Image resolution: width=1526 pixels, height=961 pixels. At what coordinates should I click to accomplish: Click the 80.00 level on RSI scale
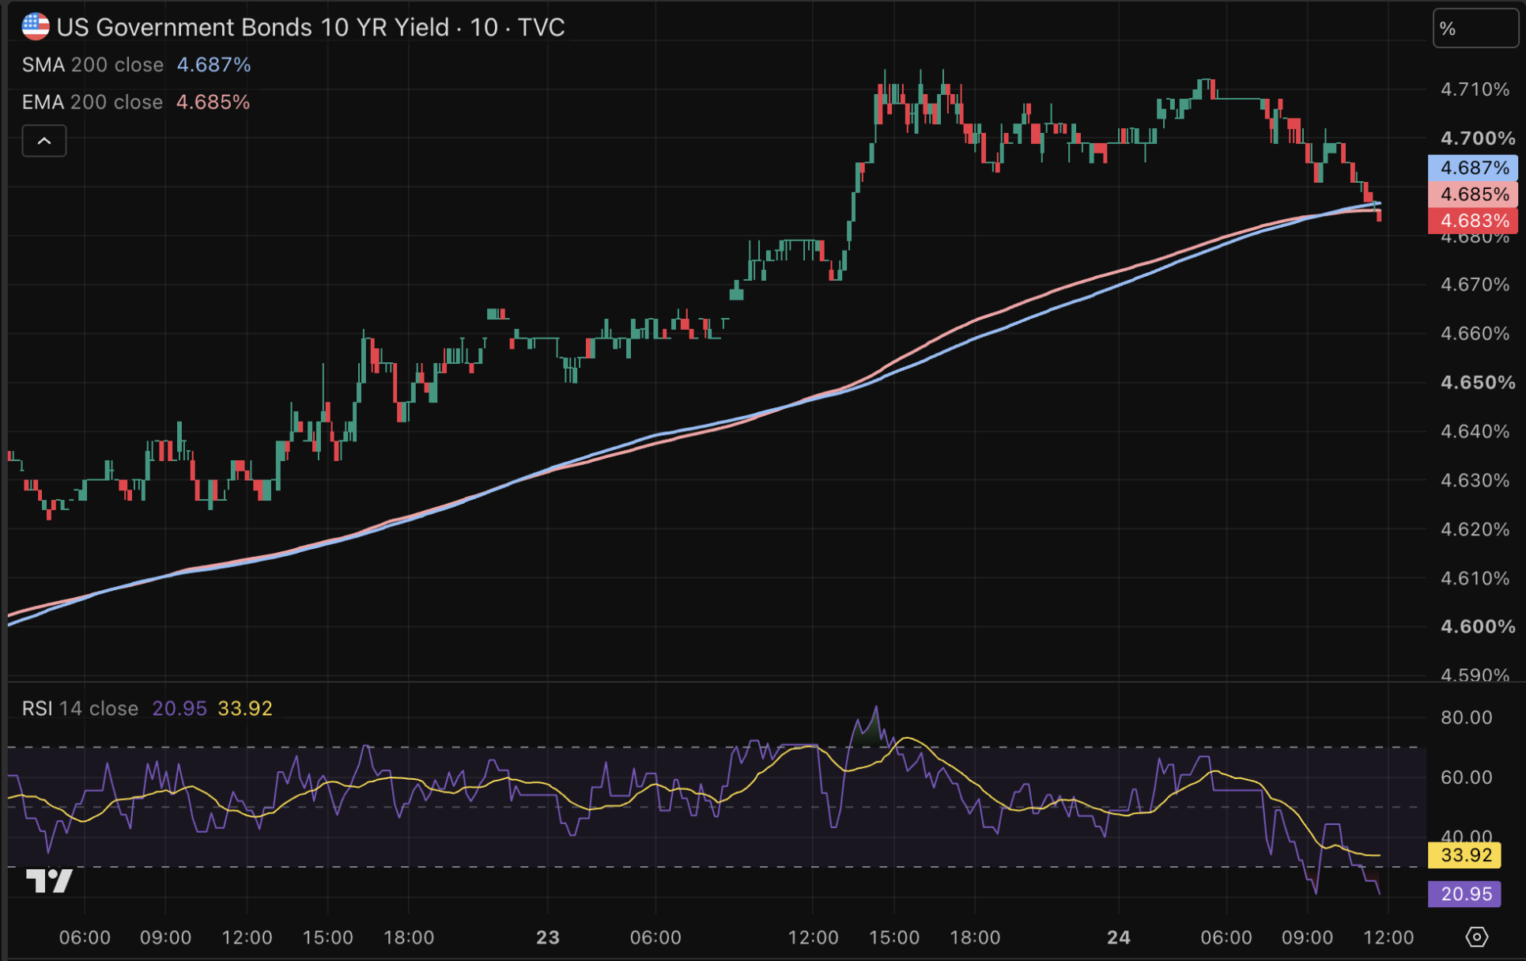pyautogui.click(x=1466, y=717)
